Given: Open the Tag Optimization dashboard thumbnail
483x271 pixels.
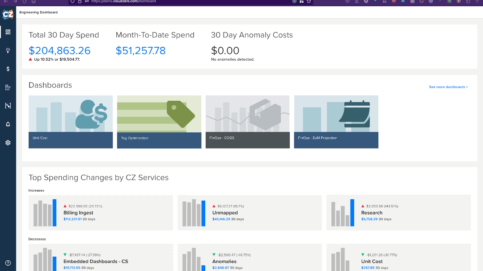Looking at the screenshot, I should tap(159, 122).
